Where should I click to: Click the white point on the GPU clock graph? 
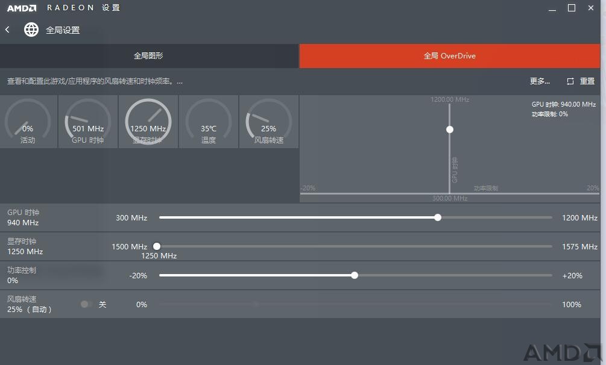(449, 129)
